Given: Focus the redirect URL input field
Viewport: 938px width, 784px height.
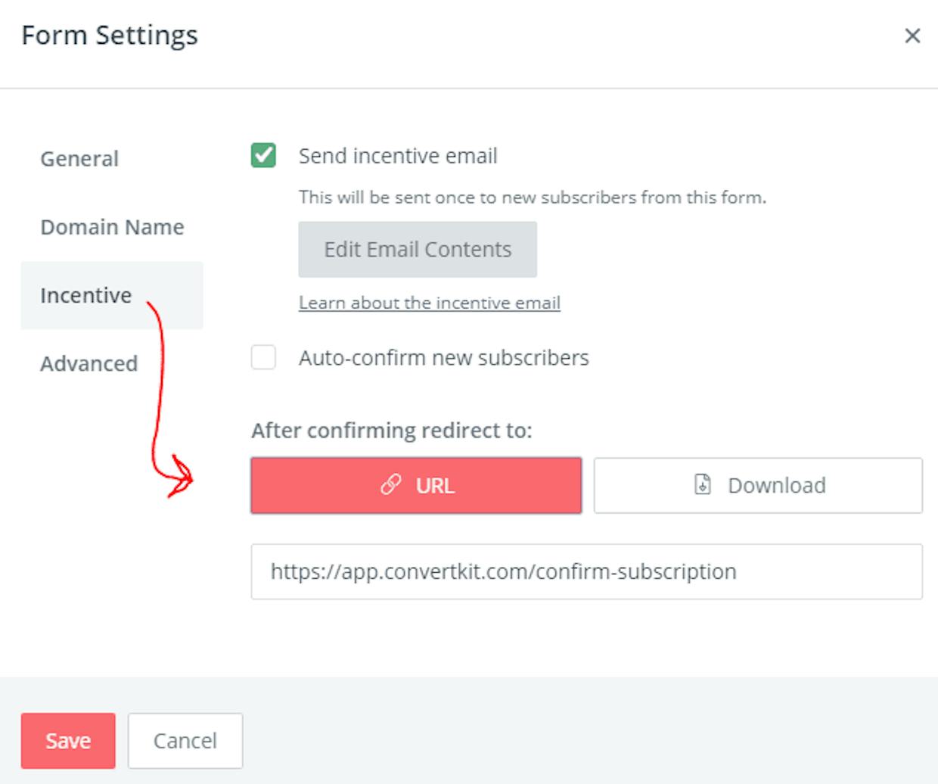Looking at the screenshot, I should point(587,571).
